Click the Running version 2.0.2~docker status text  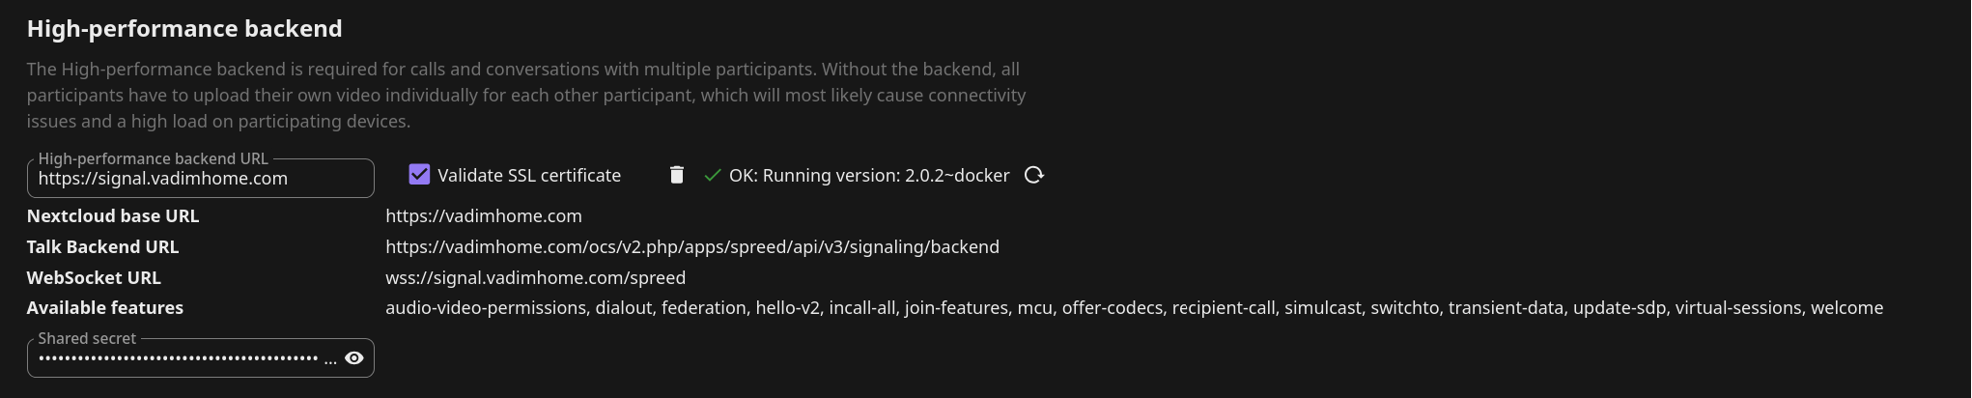[869, 176]
